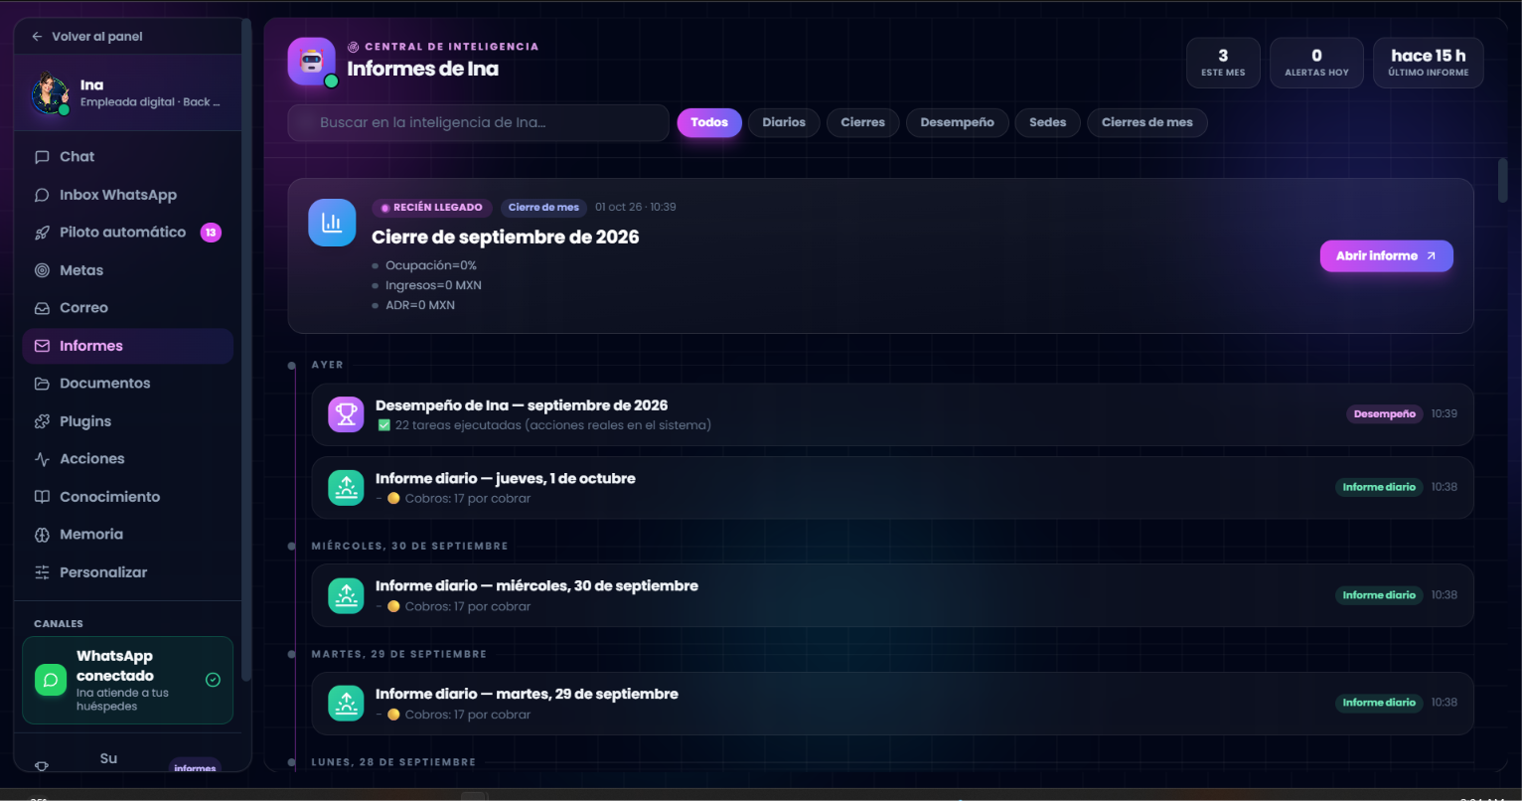The height and width of the screenshot is (801, 1522).
Task: Filter reports by Cierres
Action: [862, 122]
